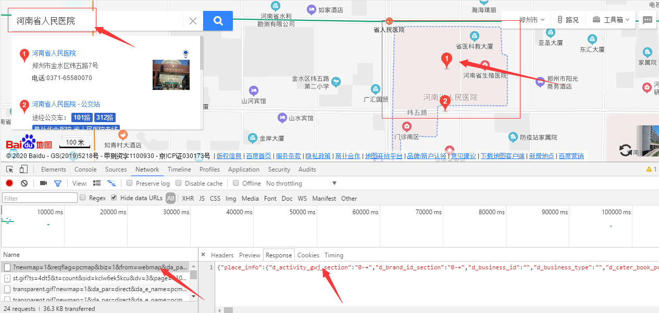Screen dimensions: 659x313
Task: Open the 工具箱 toolbox dropdown
Action: 611,20
